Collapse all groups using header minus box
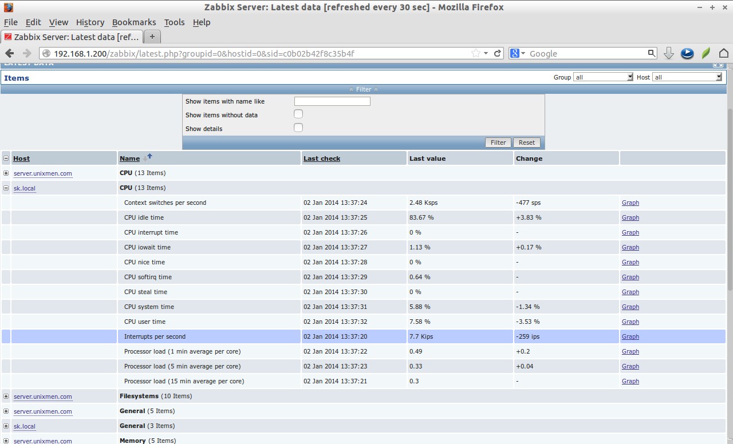Screen dimensions: 733x444 [x=6, y=158]
